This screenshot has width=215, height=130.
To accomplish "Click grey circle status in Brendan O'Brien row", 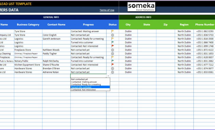I will [x=113, y=68].
